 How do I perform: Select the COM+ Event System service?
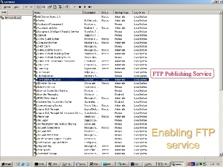91,39
